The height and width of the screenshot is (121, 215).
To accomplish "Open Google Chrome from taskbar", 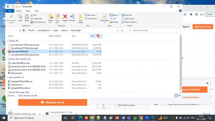I will tap(141, 118).
